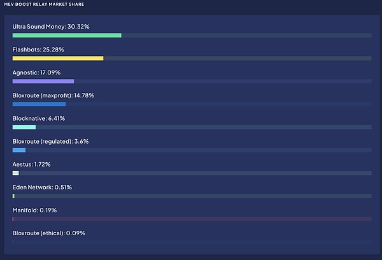Click the blue Bloxroute maxprofit bar
The height and width of the screenshot is (260, 382).
pos(39,104)
